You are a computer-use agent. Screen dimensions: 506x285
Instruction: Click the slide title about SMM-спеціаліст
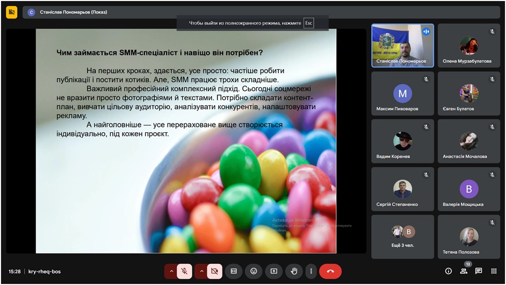(160, 53)
